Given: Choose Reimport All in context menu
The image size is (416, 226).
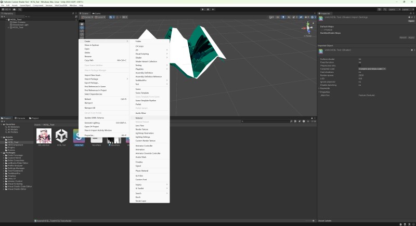Looking at the screenshot, I should (x=104, y=108).
